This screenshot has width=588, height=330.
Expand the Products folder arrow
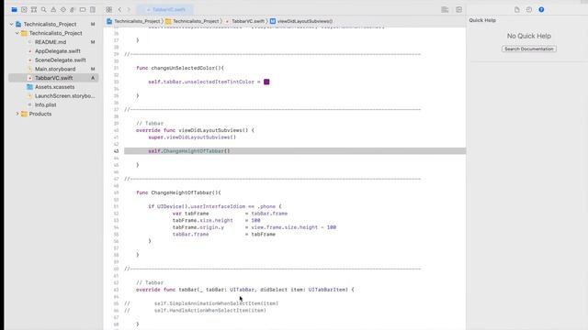pyautogui.click(x=17, y=114)
